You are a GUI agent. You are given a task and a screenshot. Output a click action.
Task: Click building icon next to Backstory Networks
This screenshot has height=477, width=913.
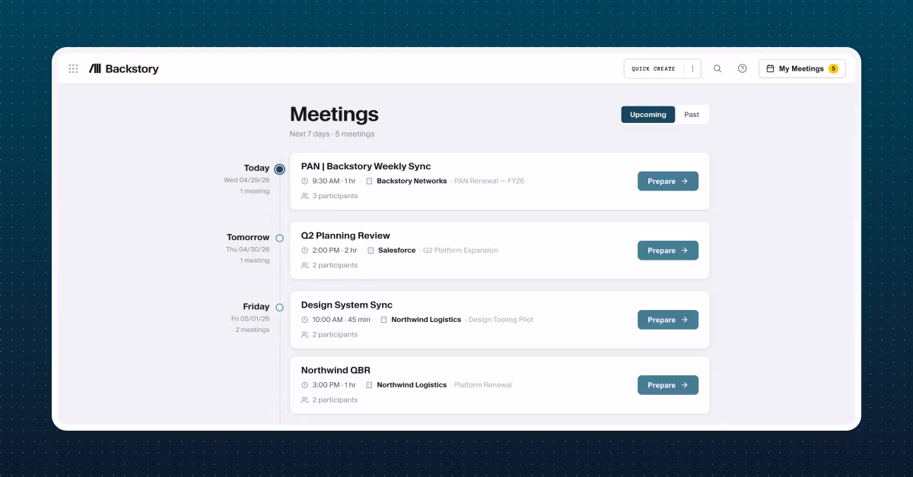coord(369,182)
